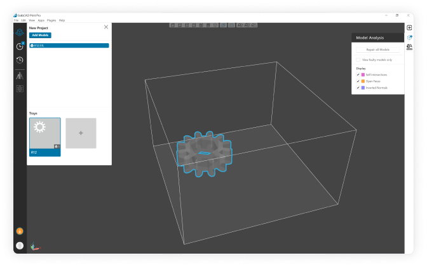Click the bottom icon in right sidebar
The width and height of the screenshot is (427, 267).
coord(409,47)
